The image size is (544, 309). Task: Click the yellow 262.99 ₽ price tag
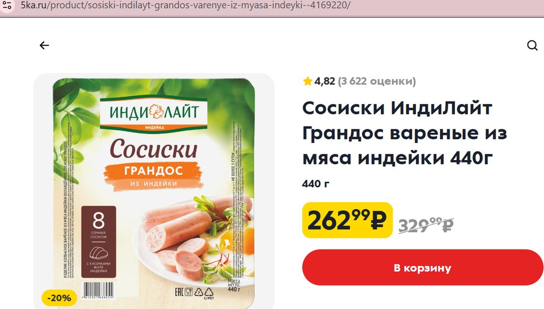pos(347,220)
